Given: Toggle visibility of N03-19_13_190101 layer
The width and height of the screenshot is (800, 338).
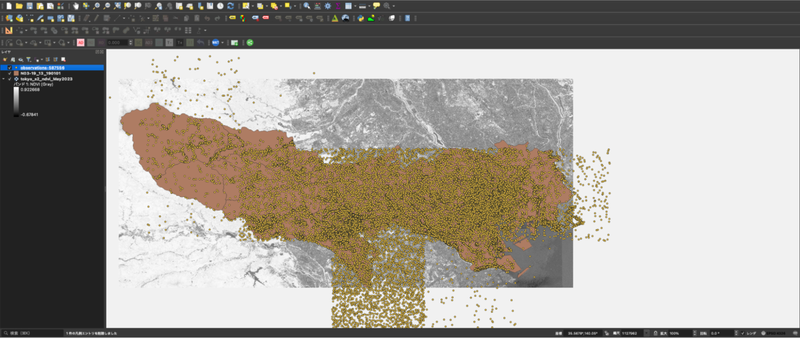Looking at the screenshot, I should (10, 73).
